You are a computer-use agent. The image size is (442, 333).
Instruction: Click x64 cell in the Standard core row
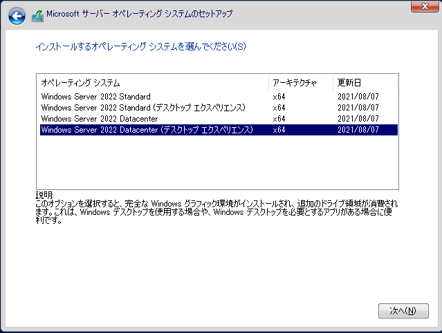coord(279,97)
